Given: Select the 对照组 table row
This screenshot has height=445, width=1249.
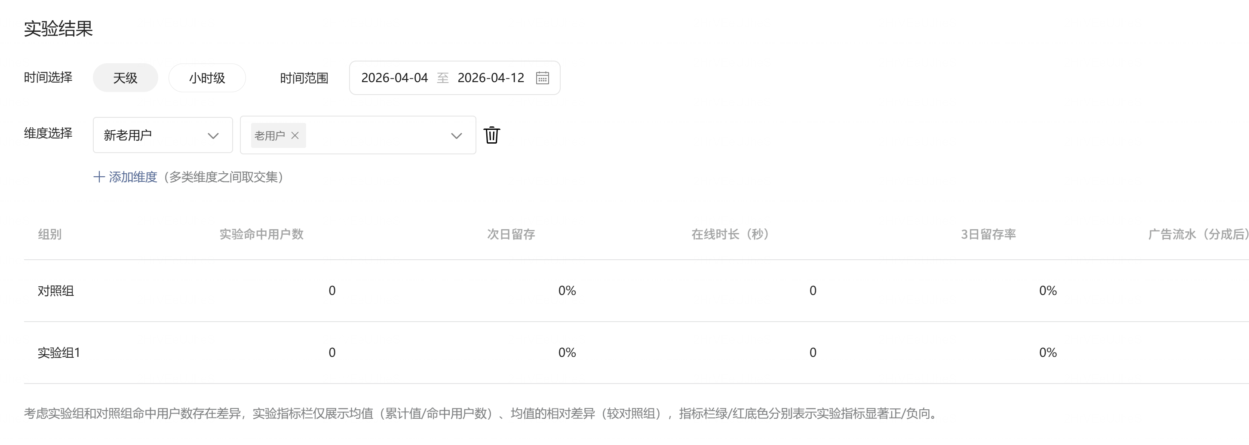Looking at the screenshot, I should coord(636,291).
